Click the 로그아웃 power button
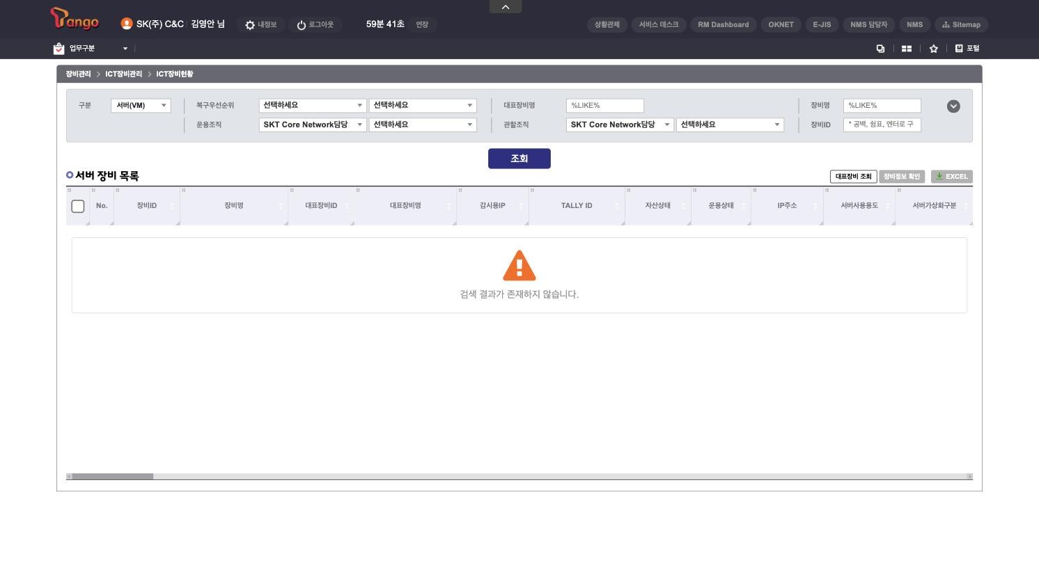This screenshot has height=565, width=1039. pos(315,25)
